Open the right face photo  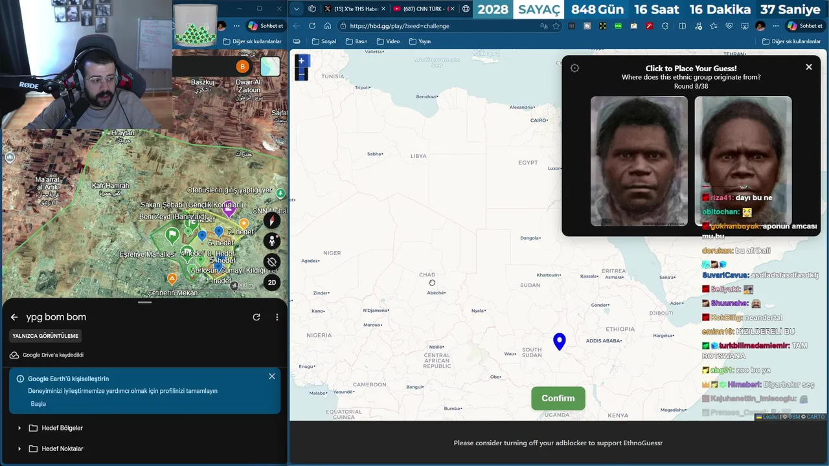(x=743, y=161)
